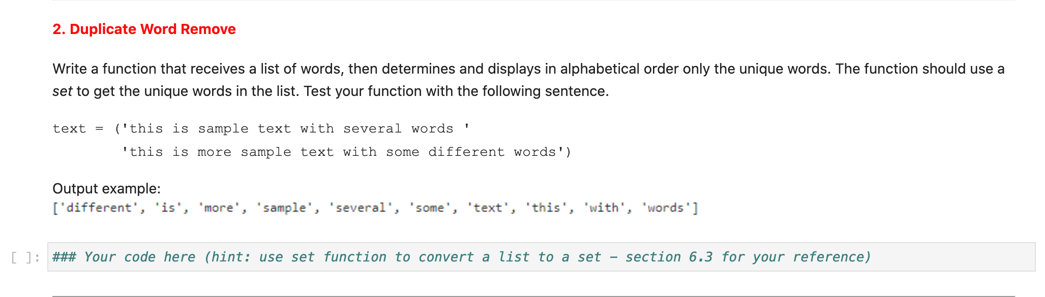This screenshot has width=1045, height=297.
Task: Click 'several' in the output example list
Action: click(361, 208)
